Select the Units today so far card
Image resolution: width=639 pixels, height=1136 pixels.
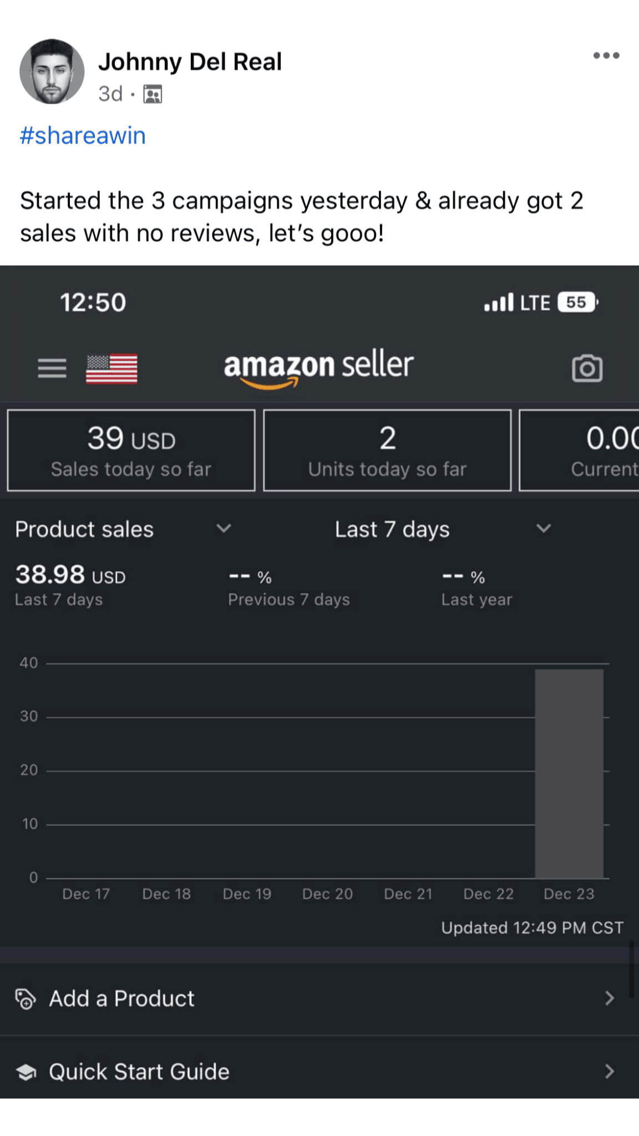coord(387,450)
